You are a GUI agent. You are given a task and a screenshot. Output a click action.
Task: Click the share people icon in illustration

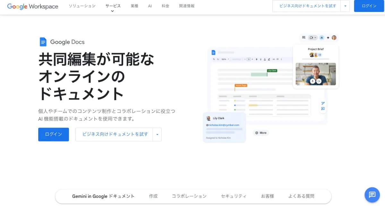pyautogui.click(x=322, y=38)
